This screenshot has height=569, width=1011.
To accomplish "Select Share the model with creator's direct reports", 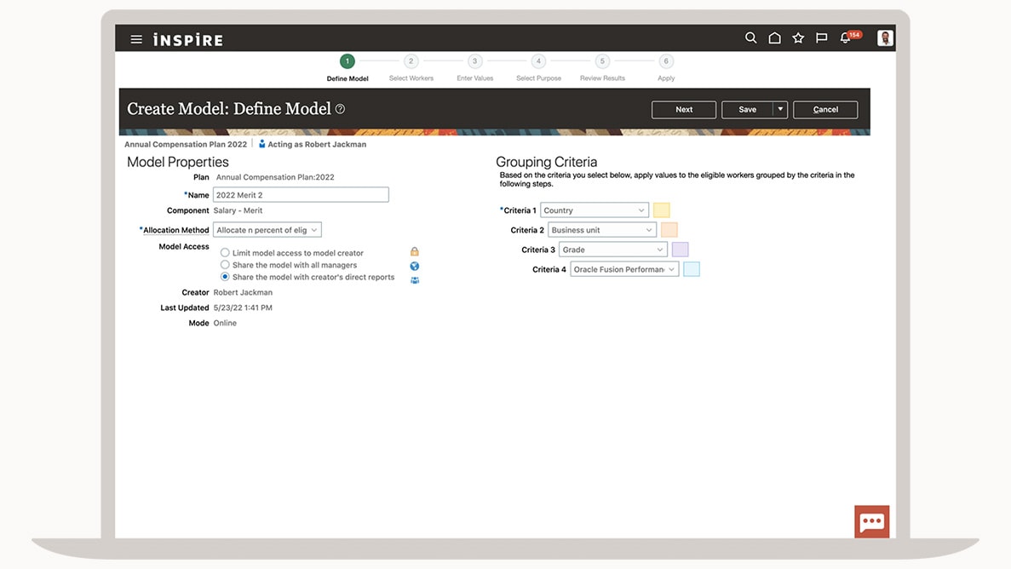I will (x=225, y=277).
